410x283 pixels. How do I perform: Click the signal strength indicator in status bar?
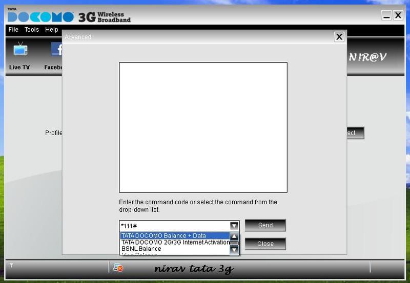click(x=11, y=266)
